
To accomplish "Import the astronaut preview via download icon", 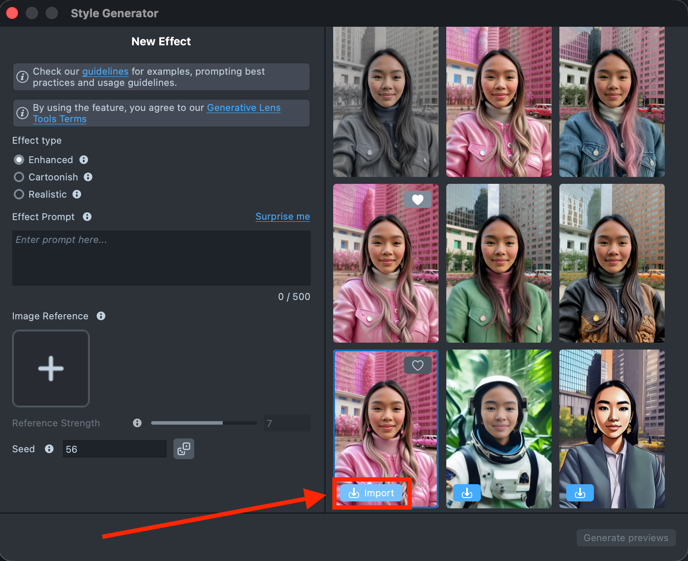I will 467,493.
